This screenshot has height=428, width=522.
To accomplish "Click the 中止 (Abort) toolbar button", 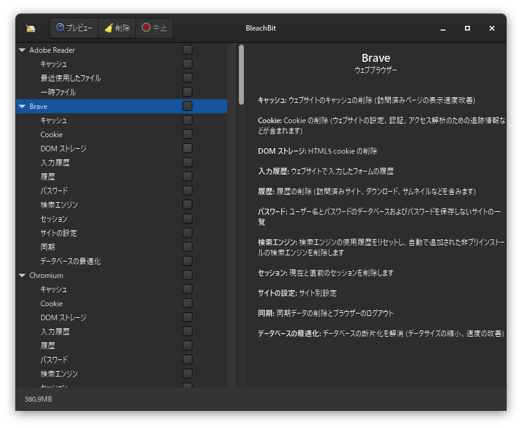I will coord(154,28).
